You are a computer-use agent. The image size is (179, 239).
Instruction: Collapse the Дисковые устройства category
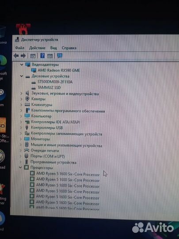(x=22, y=76)
